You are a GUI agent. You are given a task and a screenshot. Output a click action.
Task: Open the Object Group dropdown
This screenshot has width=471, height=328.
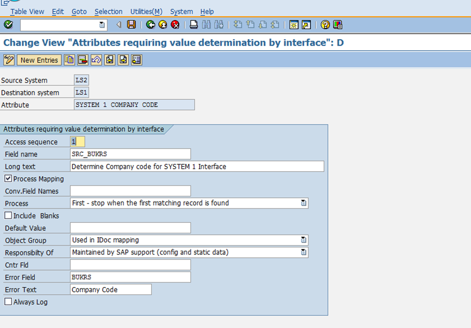[x=304, y=240]
